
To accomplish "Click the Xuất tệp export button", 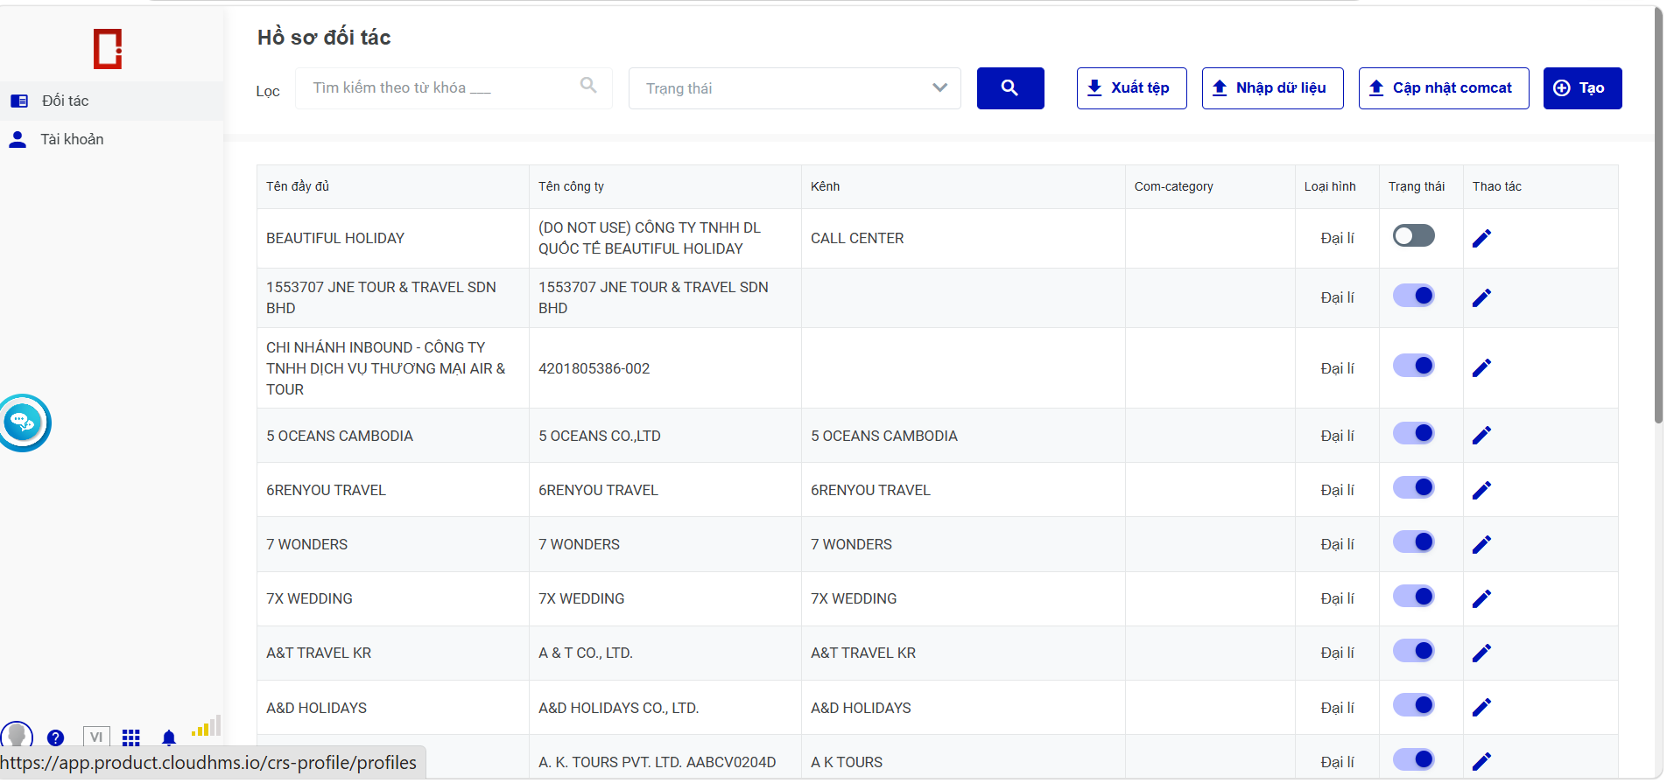I will click(1132, 88).
